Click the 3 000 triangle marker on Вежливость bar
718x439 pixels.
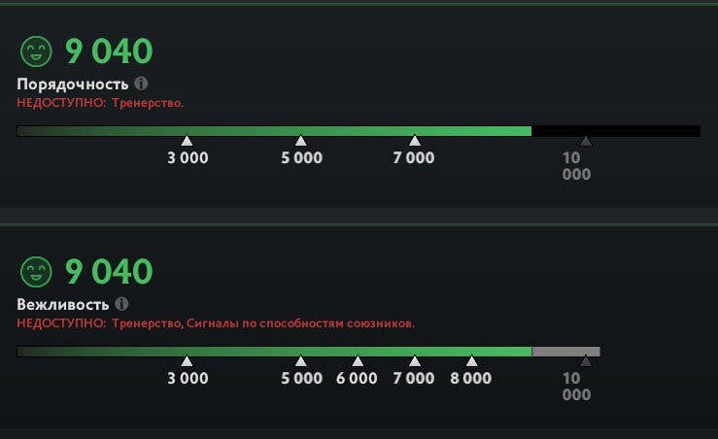(x=187, y=360)
